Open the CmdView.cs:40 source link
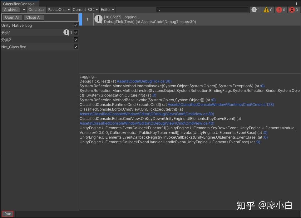Screen dimensions: 301x218 pos(147,123)
